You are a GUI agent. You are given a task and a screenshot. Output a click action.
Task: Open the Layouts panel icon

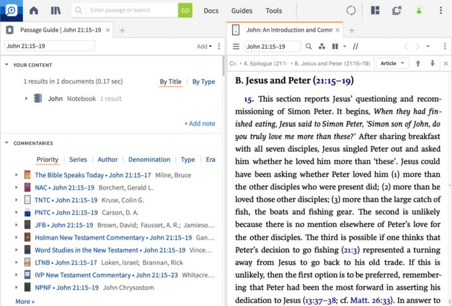pos(375,11)
